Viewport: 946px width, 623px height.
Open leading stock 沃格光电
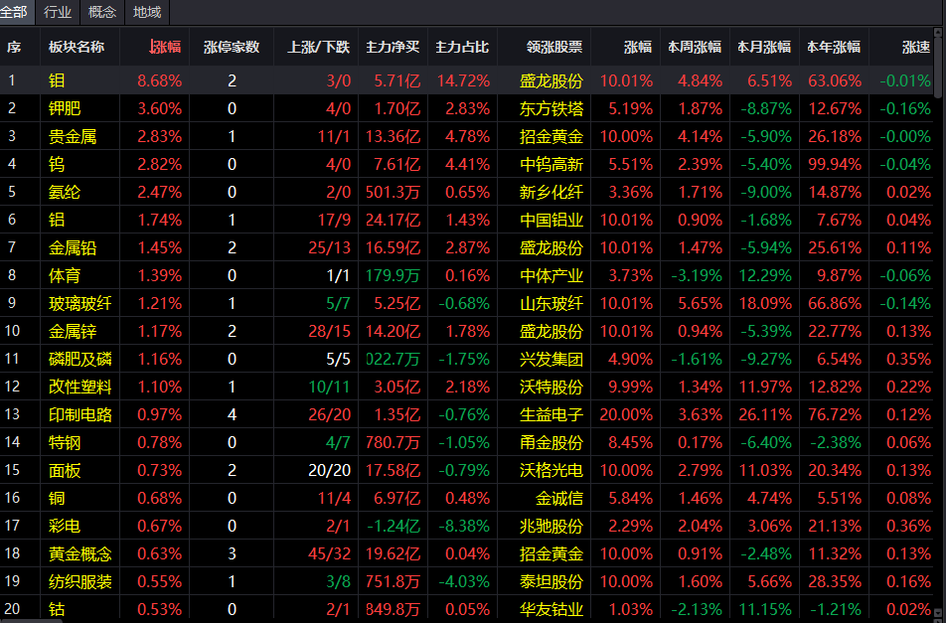pyautogui.click(x=552, y=470)
